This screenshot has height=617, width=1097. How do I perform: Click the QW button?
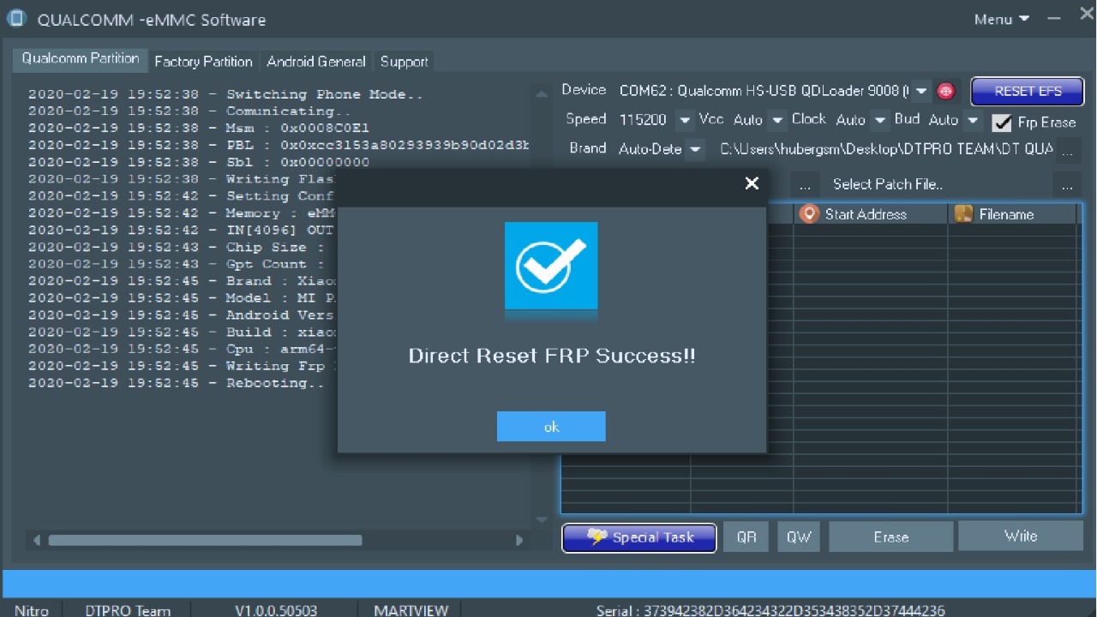tap(799, 537)
